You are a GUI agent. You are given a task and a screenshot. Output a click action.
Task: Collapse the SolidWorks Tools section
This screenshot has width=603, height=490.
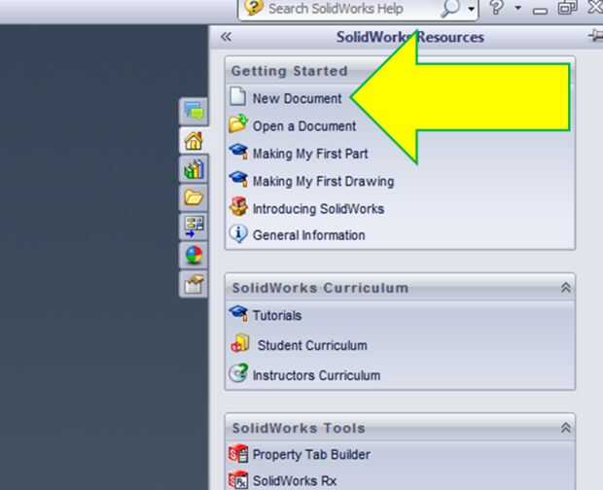coord(565,428)
